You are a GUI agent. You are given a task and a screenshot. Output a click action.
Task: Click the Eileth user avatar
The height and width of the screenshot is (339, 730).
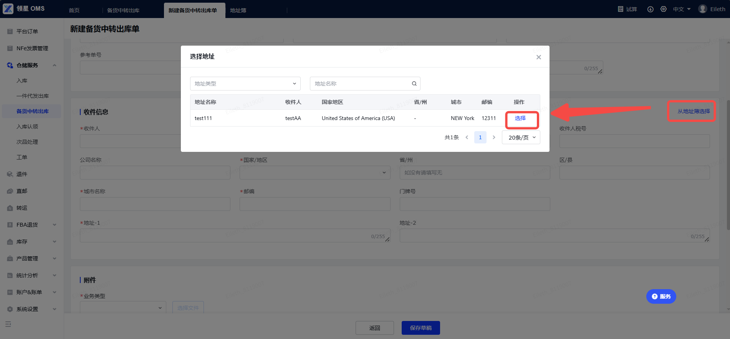click(x=703, y=9)
